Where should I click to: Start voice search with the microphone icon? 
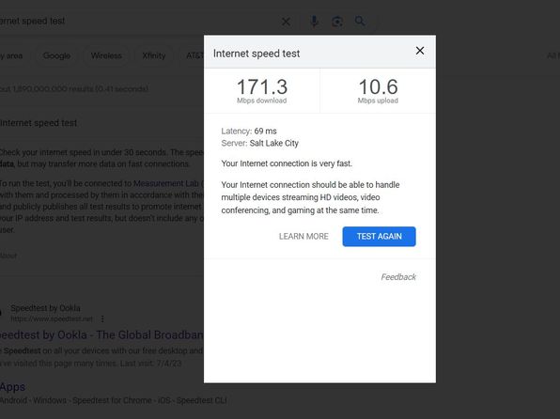point(314,22)
